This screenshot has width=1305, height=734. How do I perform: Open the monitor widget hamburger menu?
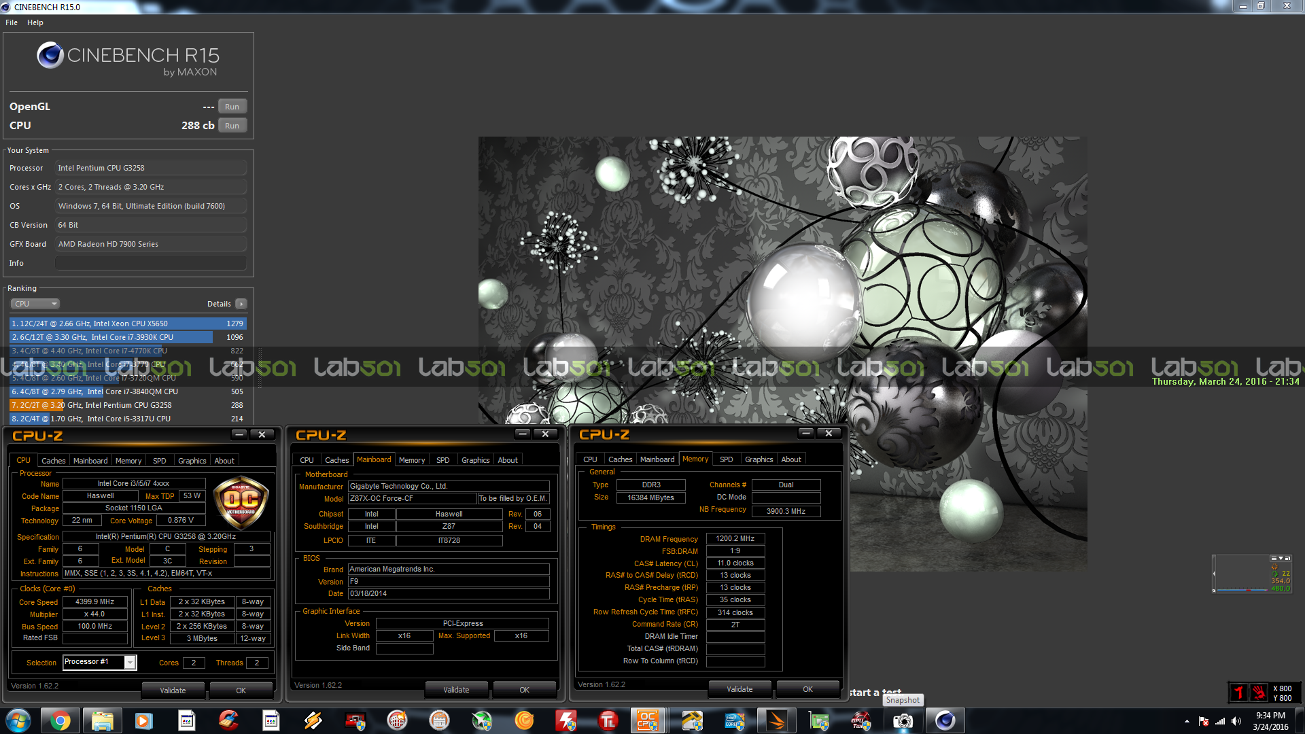[x=1274, y=558]
